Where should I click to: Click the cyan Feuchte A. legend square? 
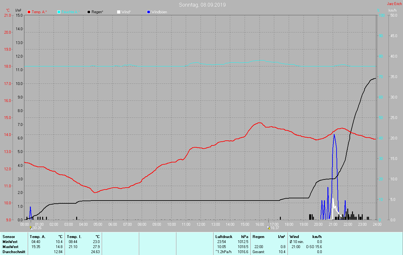tap(59, 12)
